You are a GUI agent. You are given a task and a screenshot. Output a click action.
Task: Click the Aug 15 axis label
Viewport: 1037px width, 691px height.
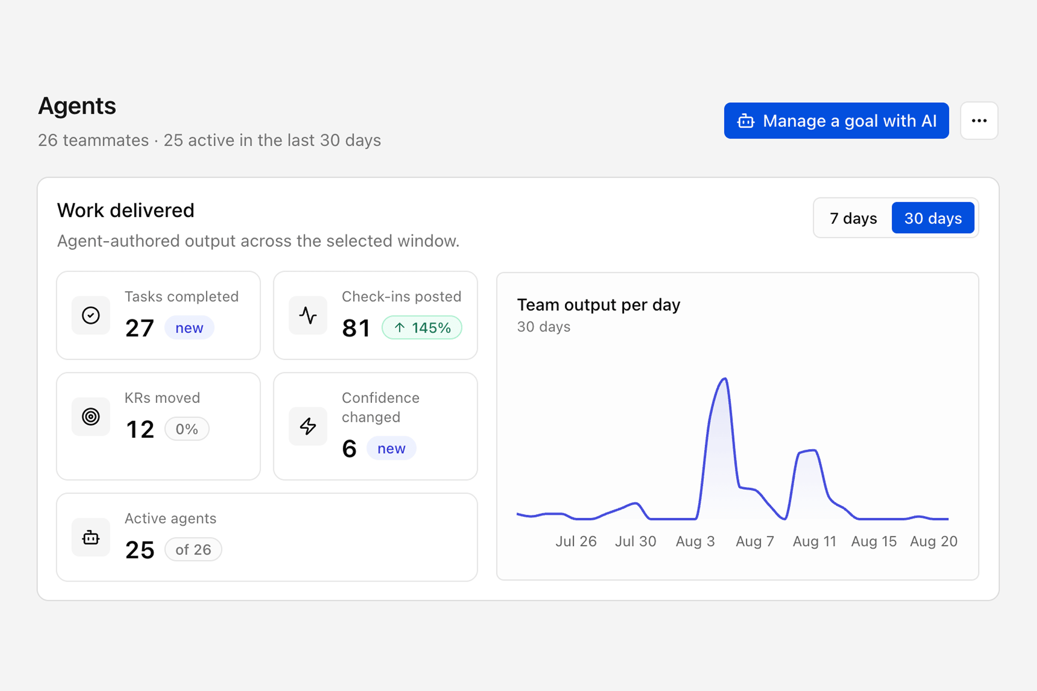[874, 541]
